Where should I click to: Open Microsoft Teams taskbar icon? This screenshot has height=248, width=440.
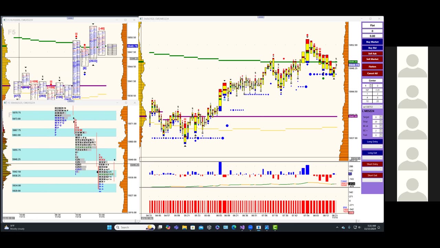click(176, 227)
